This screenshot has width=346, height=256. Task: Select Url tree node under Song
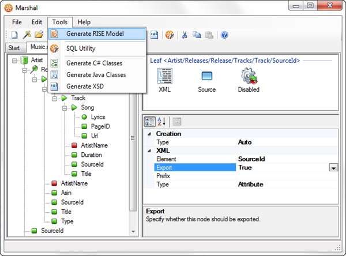[95, 135]
